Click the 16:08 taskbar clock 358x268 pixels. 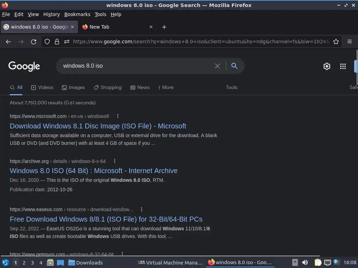pyautogui.click(x=350, y=262)
